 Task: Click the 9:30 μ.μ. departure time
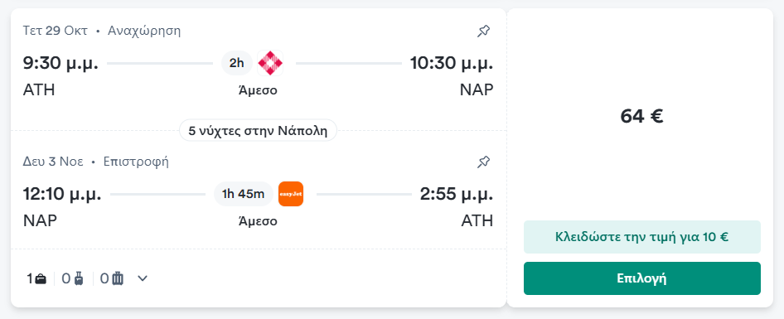pos(61,64)
